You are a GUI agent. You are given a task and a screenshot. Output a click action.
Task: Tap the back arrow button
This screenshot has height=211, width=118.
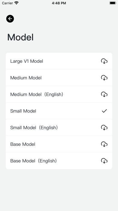pyautogui.click(x=10, y=19)
